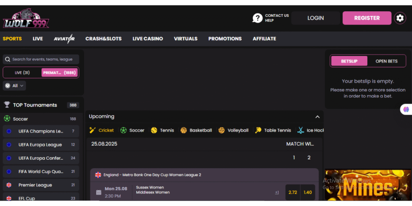Viewport: 412px width, 206px height.
Task: Toggle to the Open Bets view
Action: (x=386, y=61)
